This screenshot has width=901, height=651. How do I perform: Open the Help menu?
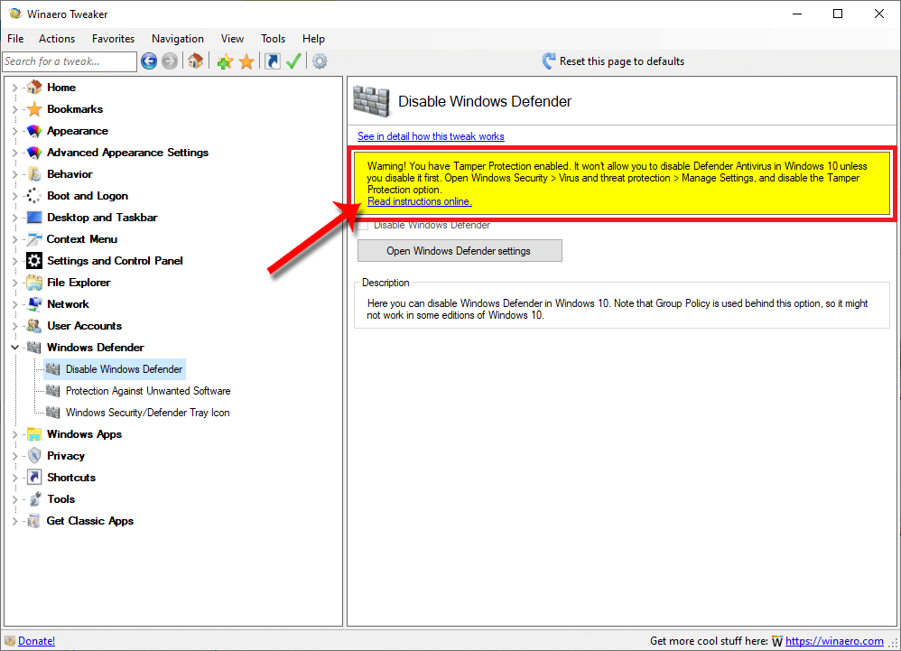click(x=314, y=39)
